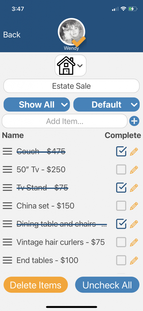Tap pencil icon for Vintage hair curlers
143x311 pixels.
134,242
